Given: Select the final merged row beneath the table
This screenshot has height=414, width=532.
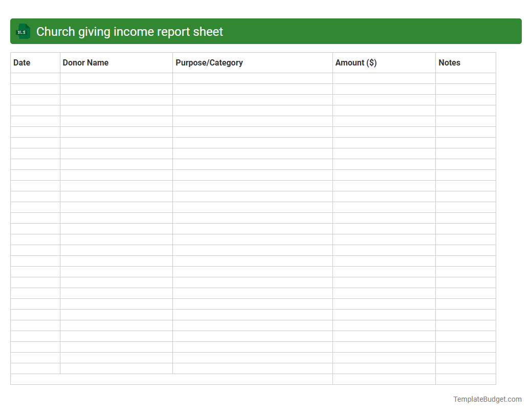Looking at the screenshot, I should [171, 379].
